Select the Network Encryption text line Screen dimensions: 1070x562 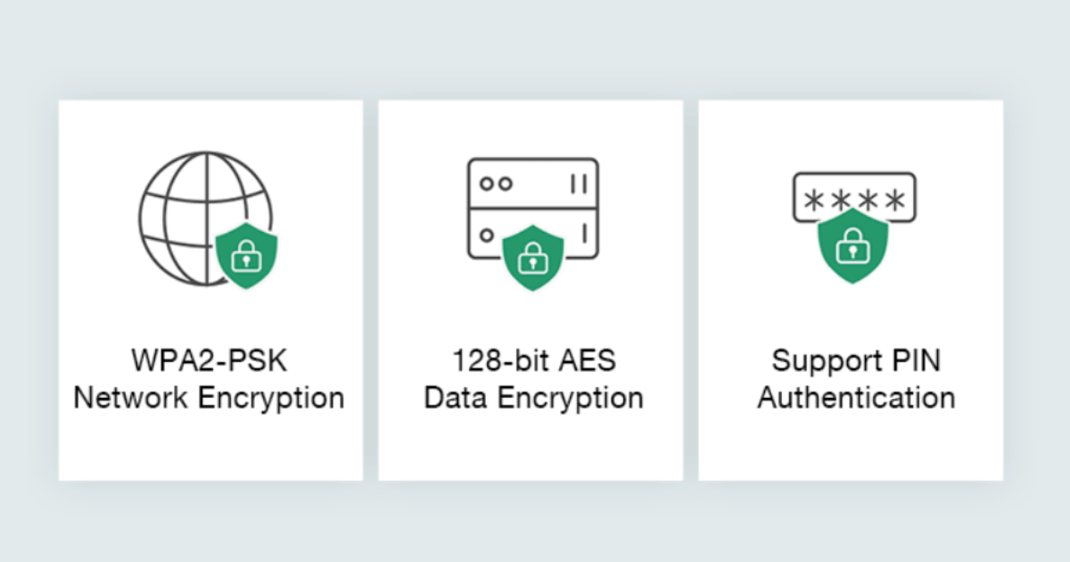(x=210, y=397)
